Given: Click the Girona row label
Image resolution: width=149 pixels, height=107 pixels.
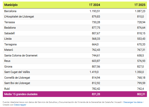Looking at the screenshot, I should [x=8, y=67].
